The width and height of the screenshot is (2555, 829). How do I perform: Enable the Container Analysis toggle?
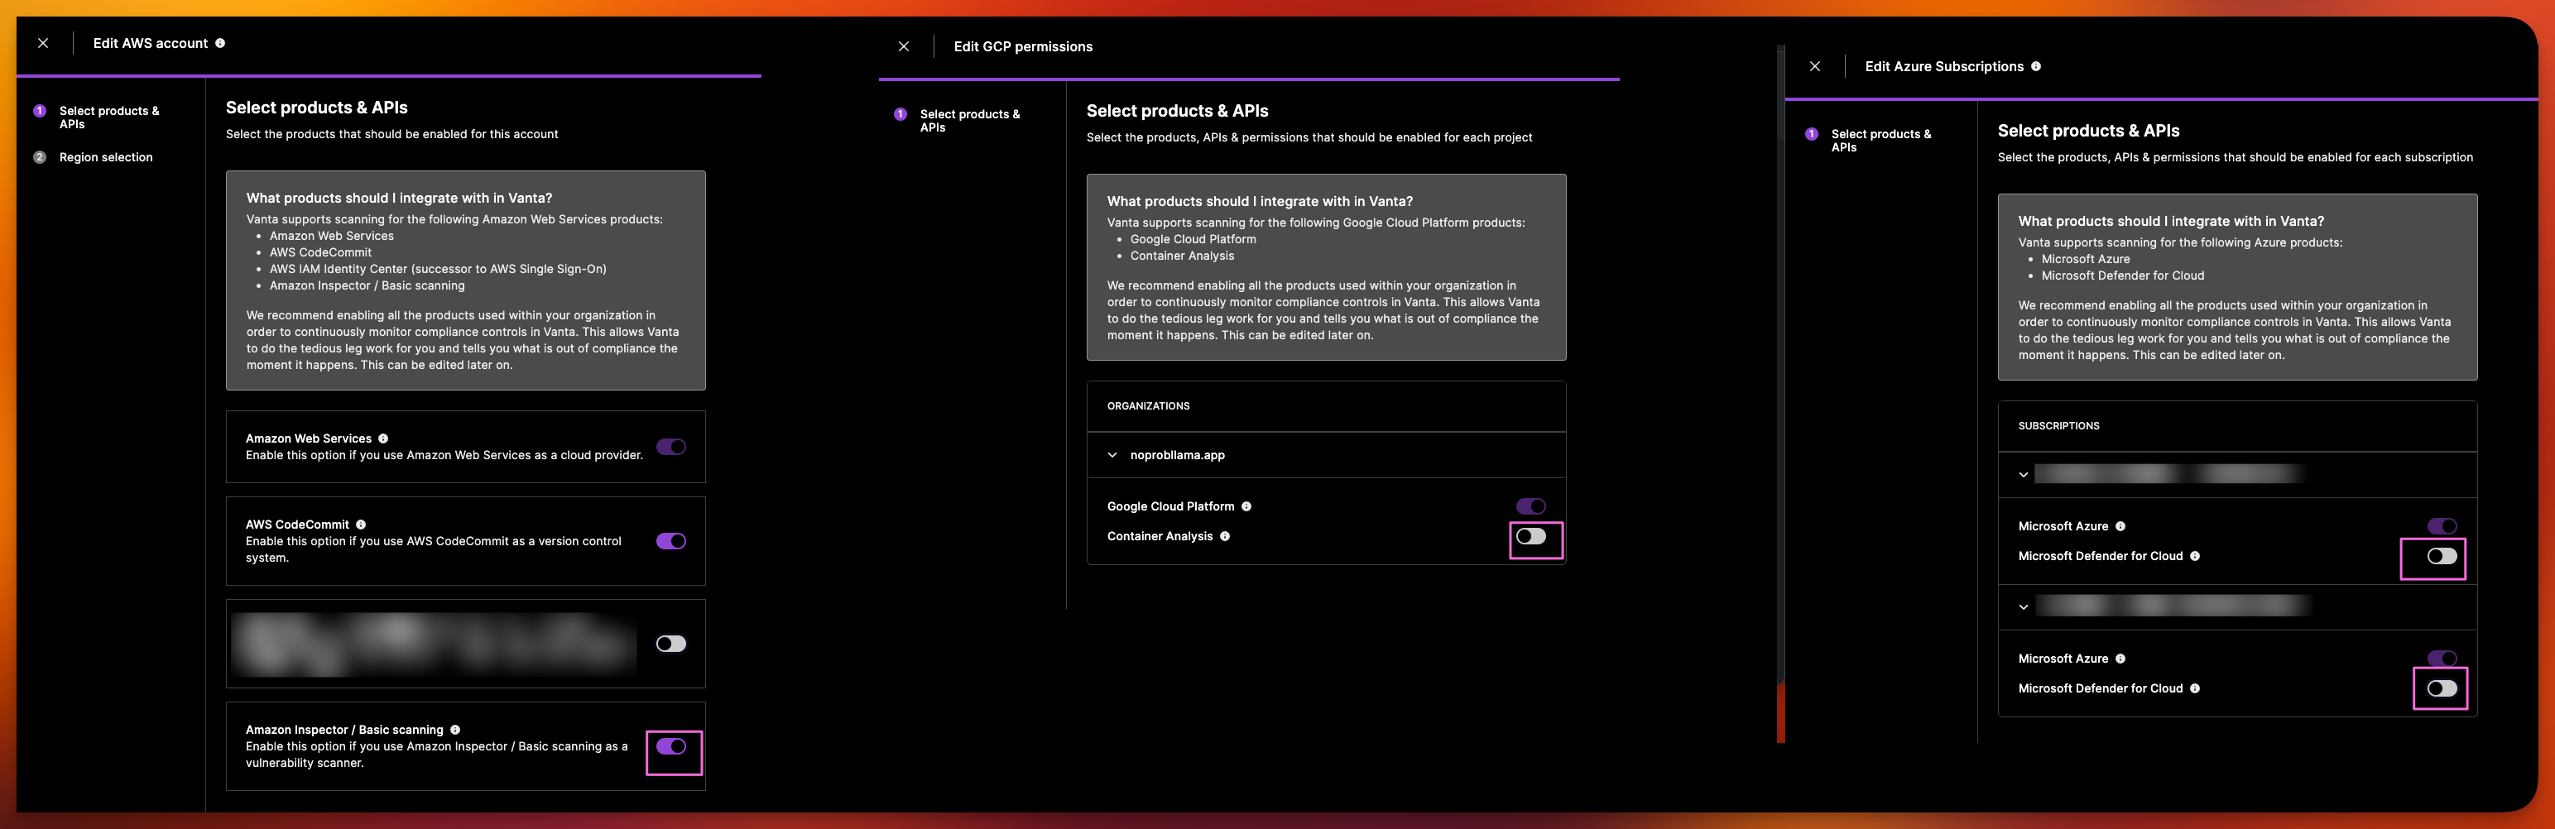(x=1530, y=536)
